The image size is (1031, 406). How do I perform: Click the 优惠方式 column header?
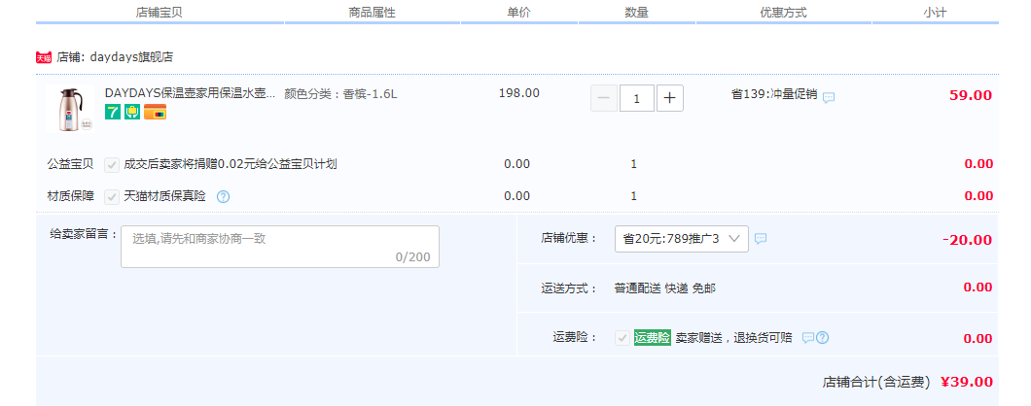point(783,13)
